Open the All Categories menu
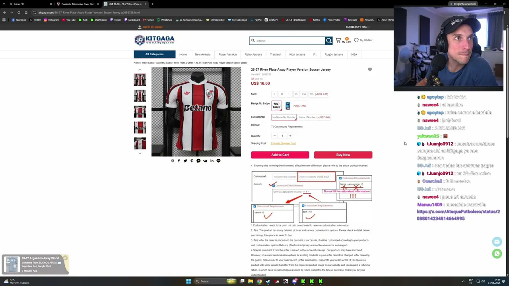 pyautogui.click(x=154, y=54)
